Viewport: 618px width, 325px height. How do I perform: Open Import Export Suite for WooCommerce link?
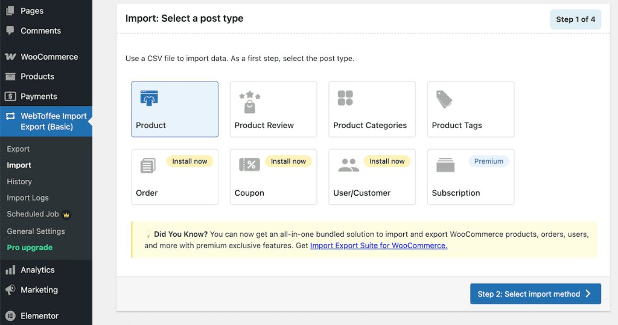pyautogui.click(x=379, y=245)
